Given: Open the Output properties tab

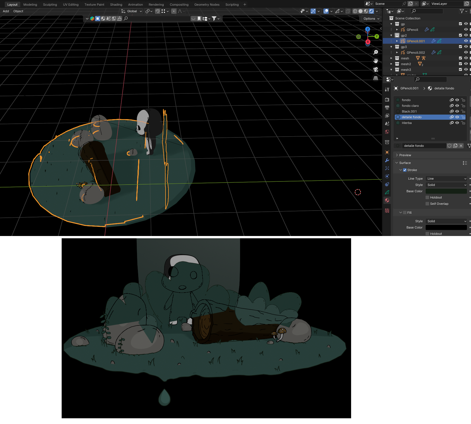Looking at the screenshot, I should tap(387, 108).
